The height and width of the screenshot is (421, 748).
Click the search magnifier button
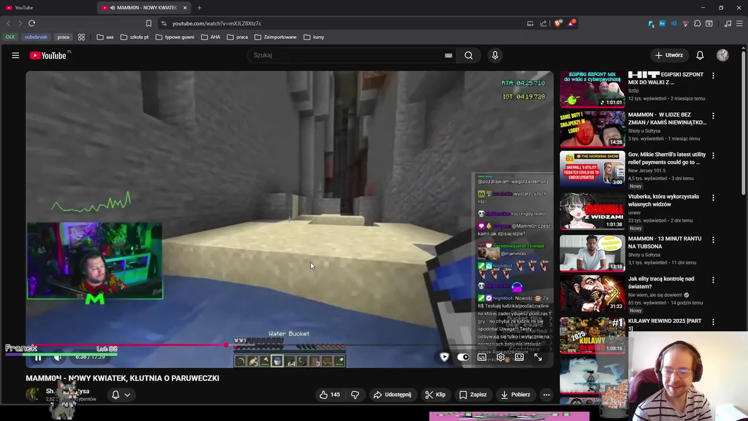click(469, 56)
